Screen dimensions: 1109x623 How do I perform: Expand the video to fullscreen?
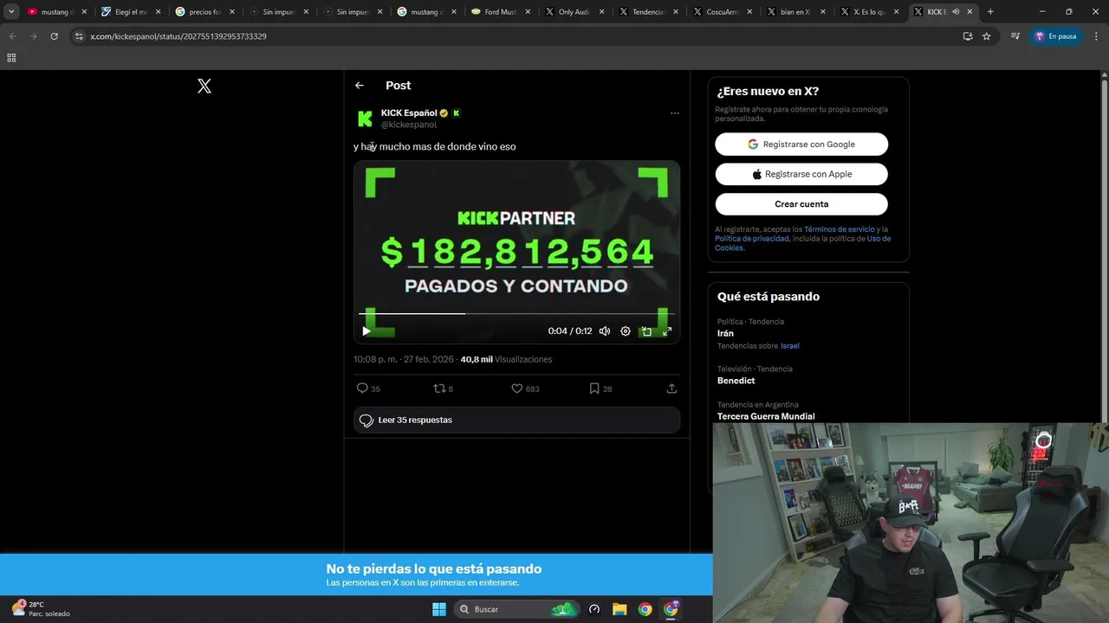click(x=667, y=331)
